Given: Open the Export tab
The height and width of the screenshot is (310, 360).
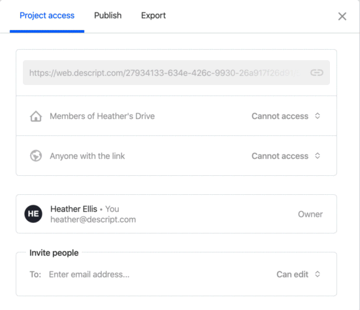Looking at the screenshot, I should (154, 16).
